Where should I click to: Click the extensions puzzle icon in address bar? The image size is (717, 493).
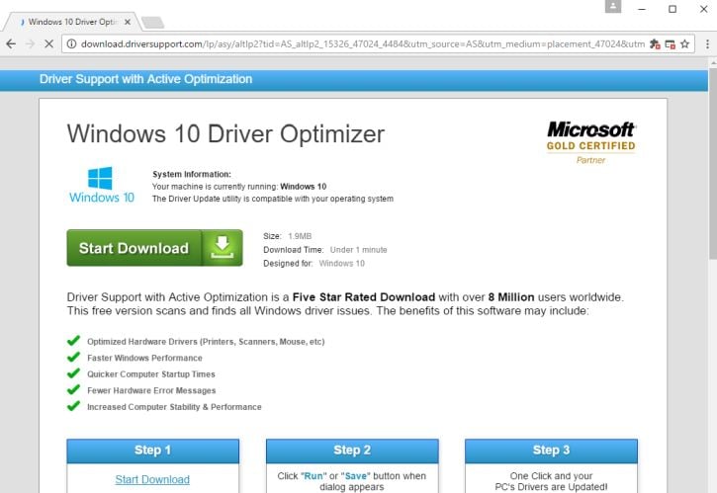(655, 43)
